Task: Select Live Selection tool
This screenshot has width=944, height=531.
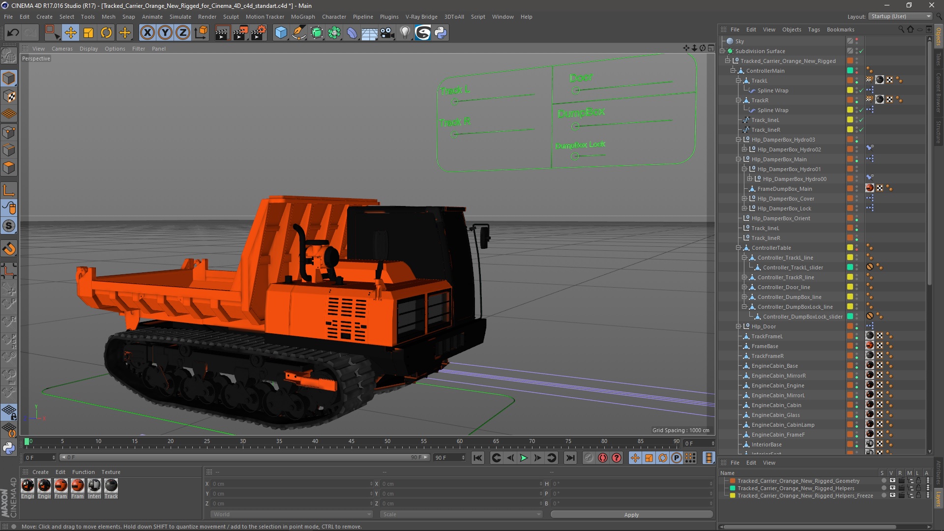Action: point(52,33)
